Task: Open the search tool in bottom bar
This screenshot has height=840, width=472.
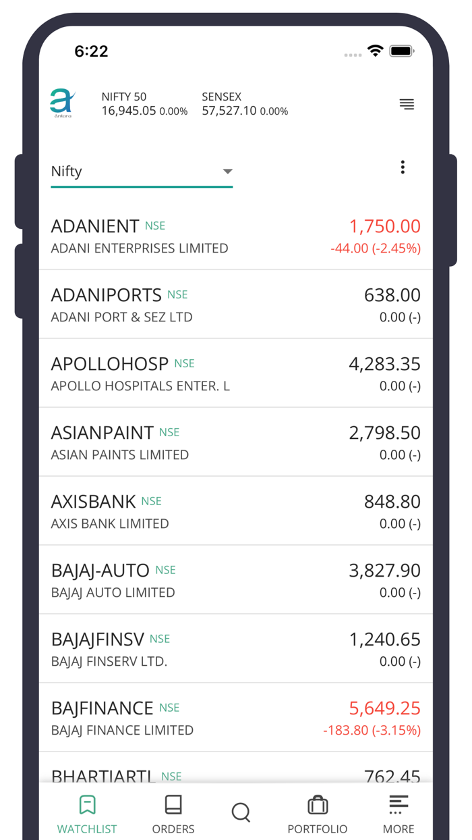Action: tap(241, 813)
